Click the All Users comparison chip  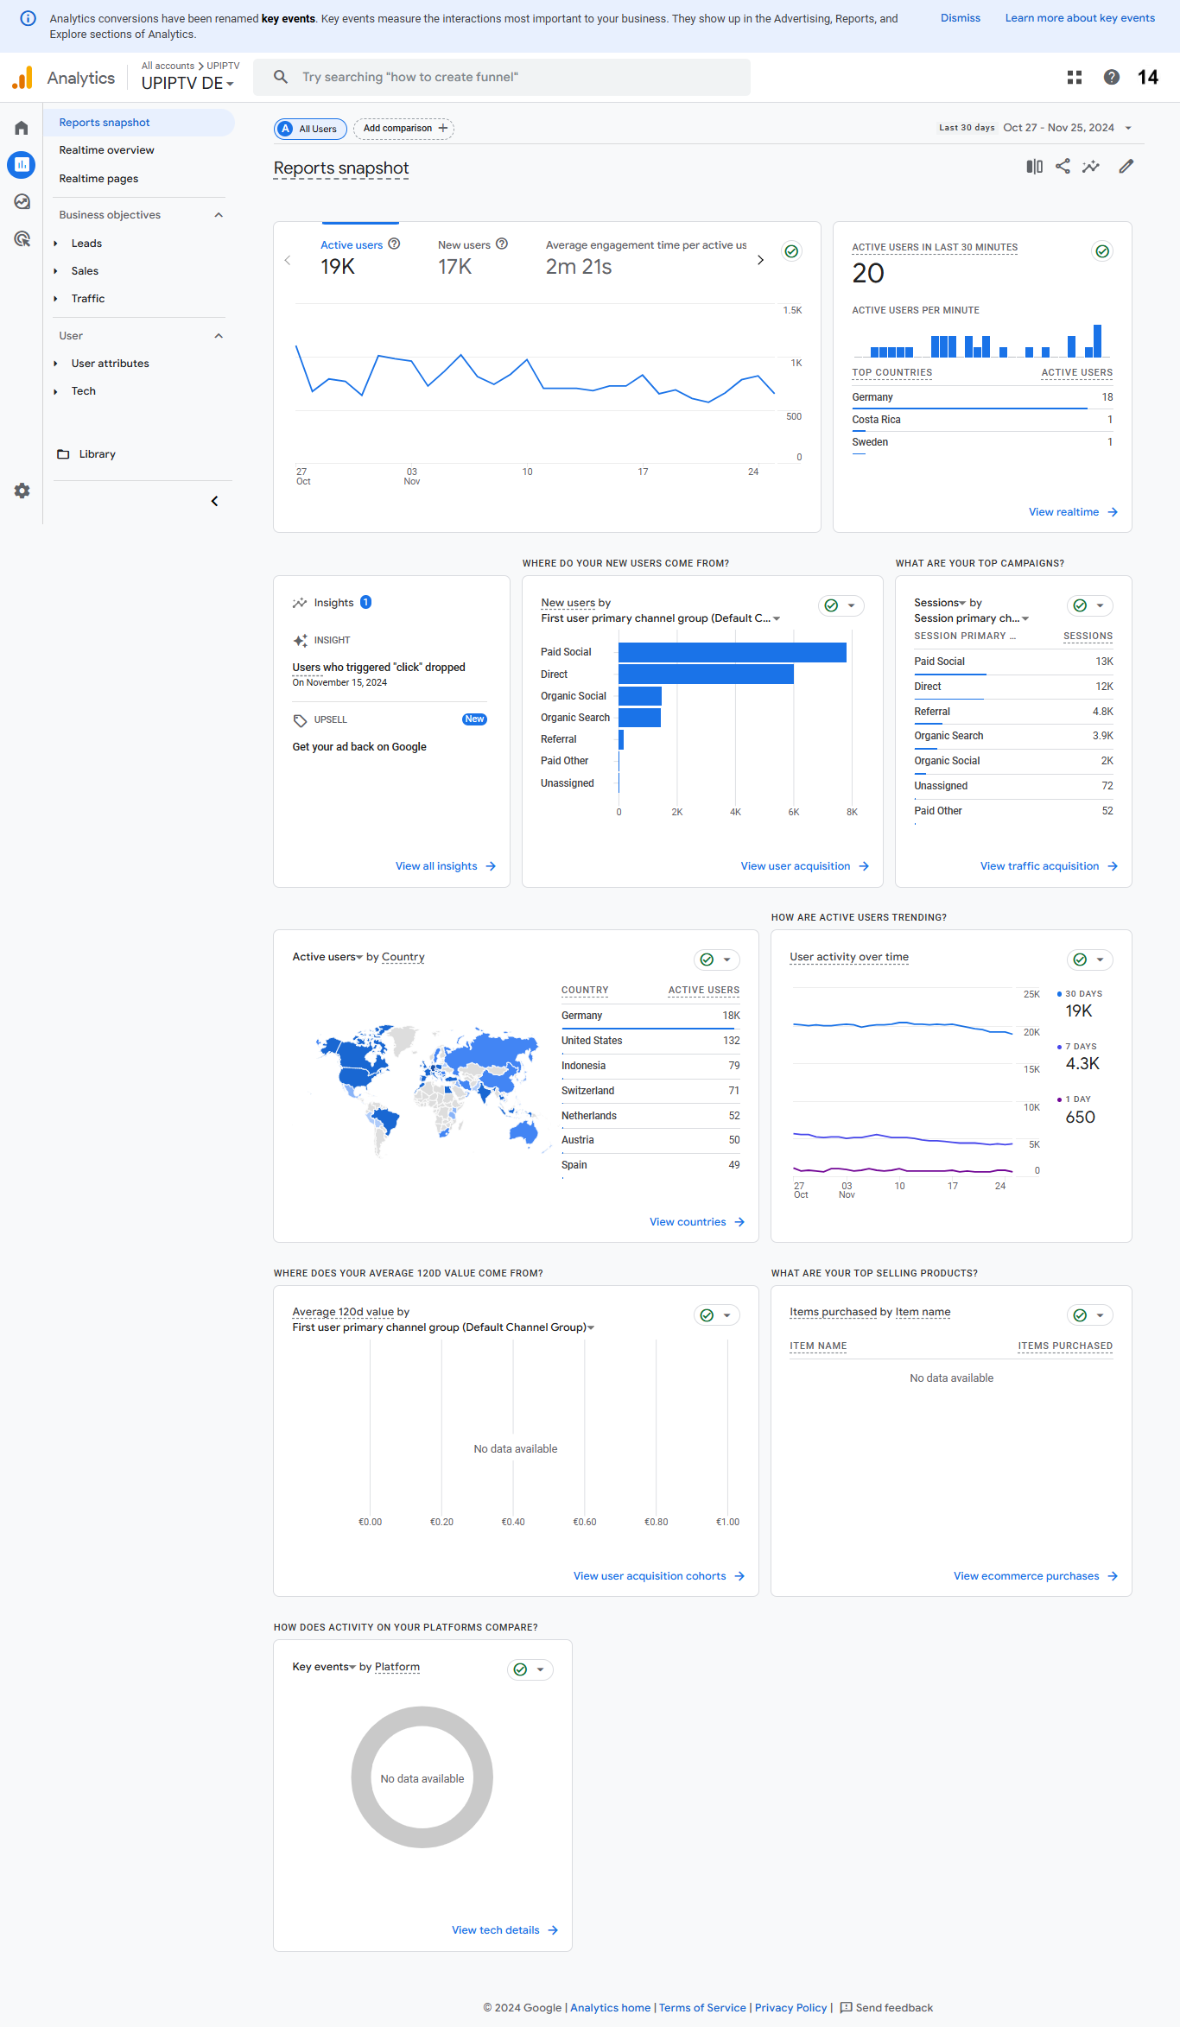coord(310,129)
